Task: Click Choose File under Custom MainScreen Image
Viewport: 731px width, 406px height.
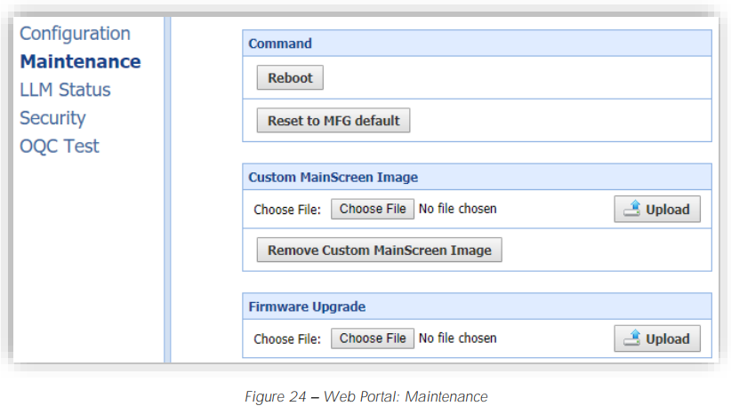Action: [x=373, y=209]
